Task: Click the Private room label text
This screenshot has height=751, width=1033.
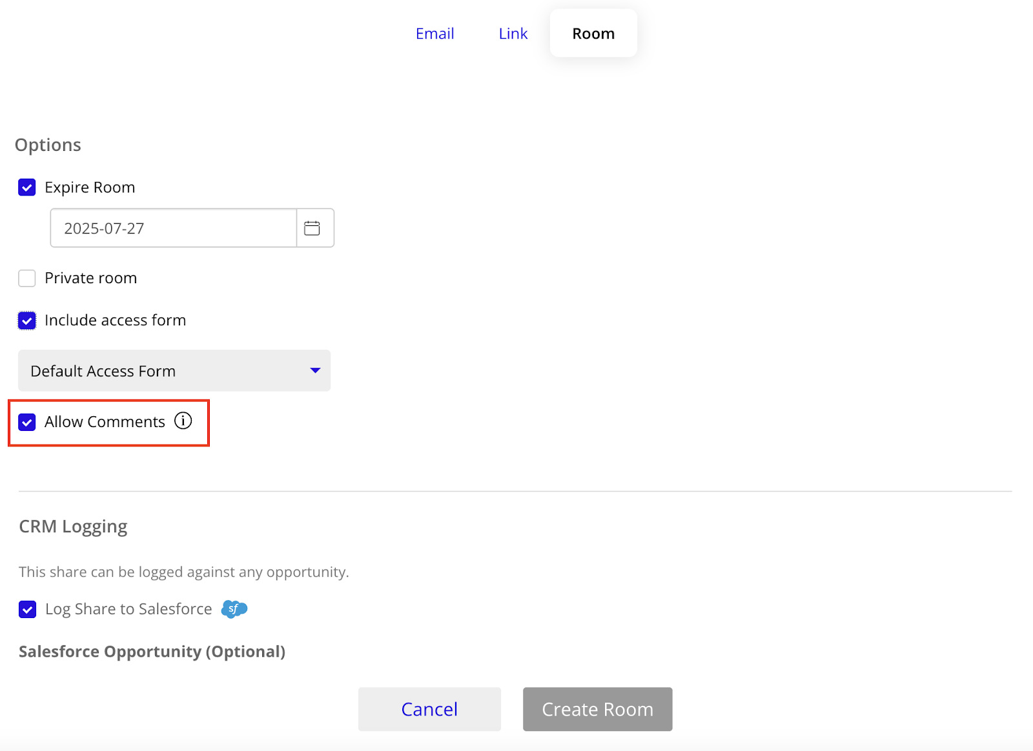Action: coord(90,278)
